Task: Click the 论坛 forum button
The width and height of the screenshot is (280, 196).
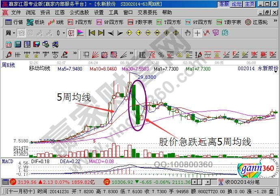Action: [237, 4]
